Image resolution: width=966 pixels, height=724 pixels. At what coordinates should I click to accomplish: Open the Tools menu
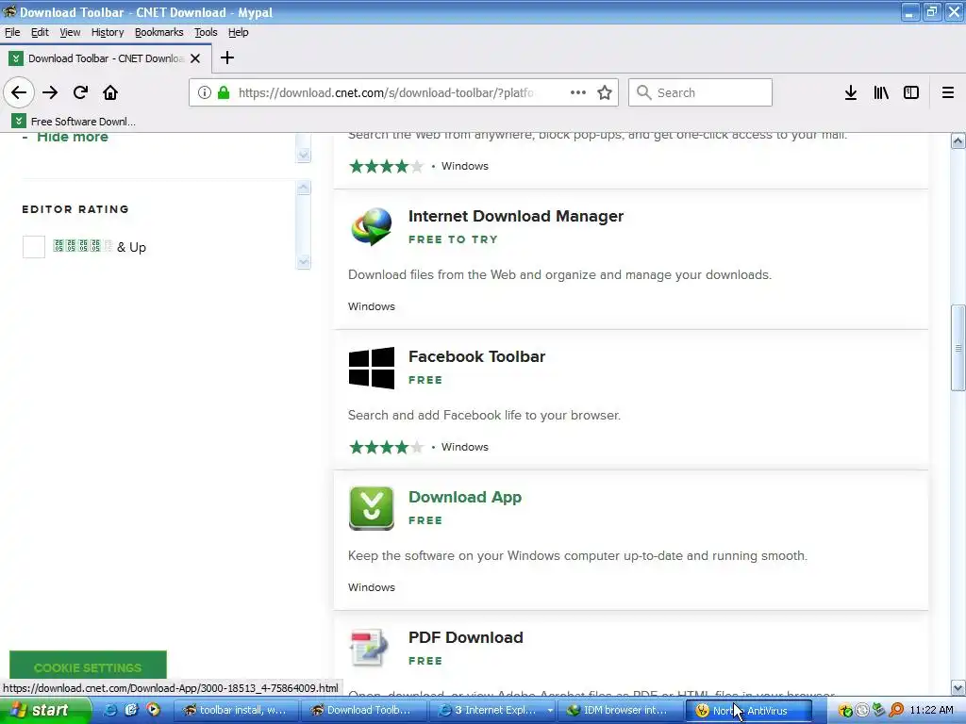(206, 32)
